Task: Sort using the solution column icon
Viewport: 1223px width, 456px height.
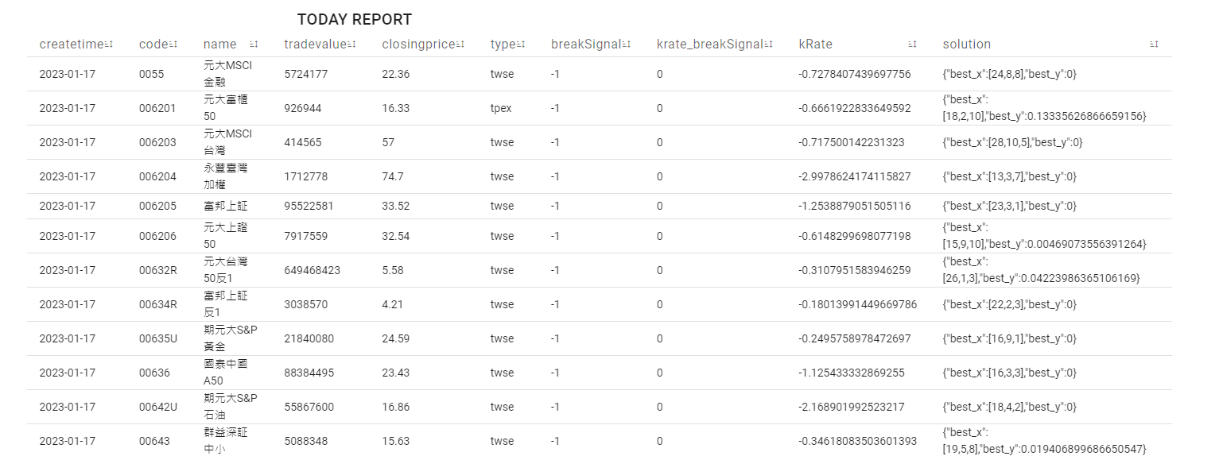Action: pyautogui.click(x=1154, y=44)
